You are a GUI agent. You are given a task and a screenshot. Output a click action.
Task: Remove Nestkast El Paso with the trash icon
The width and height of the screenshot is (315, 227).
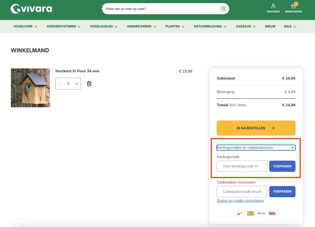[x=89, y=83]
